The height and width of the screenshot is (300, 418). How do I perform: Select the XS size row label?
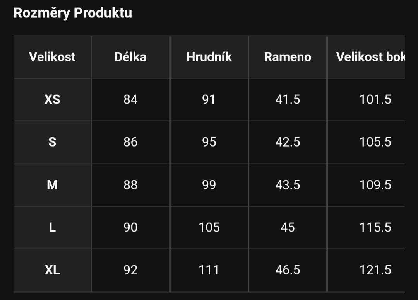pos(52,100)
